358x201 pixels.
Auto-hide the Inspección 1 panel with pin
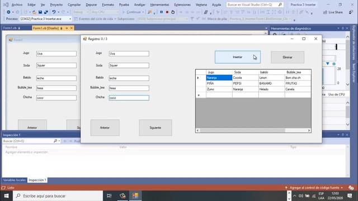(343, 135)
